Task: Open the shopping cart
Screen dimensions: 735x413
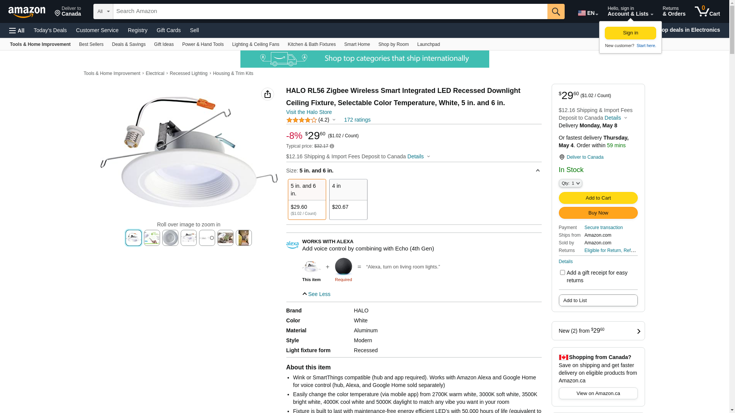Action: pyautogui.click(x=707, y=11)
